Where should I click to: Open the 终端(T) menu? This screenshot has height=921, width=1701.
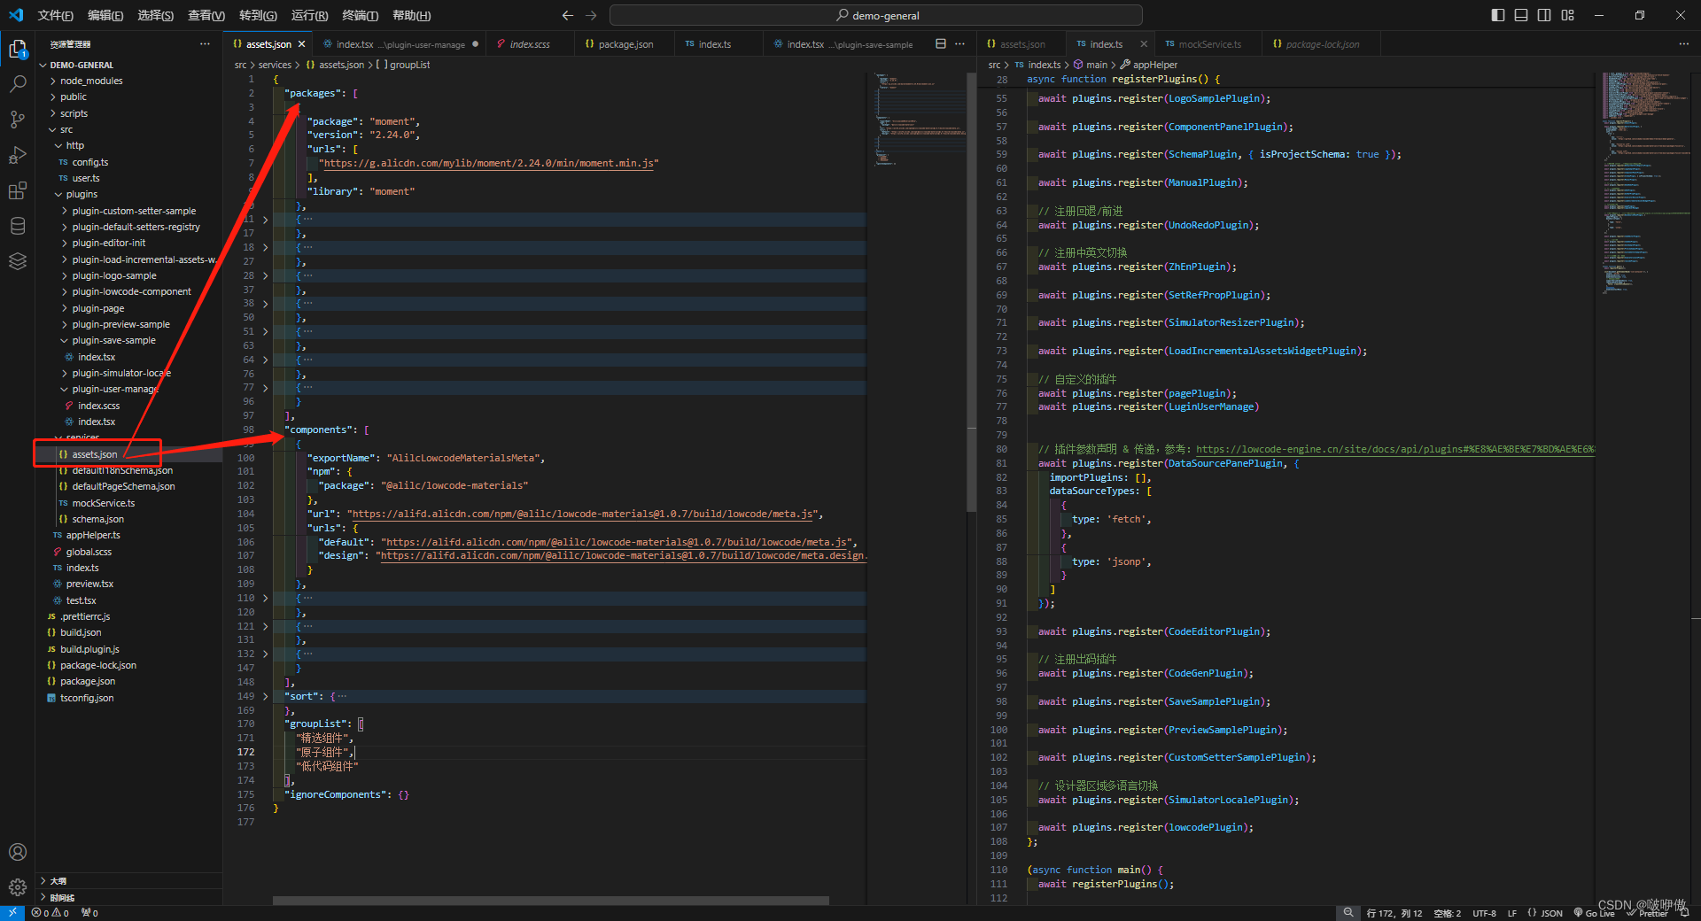point(360,15)
